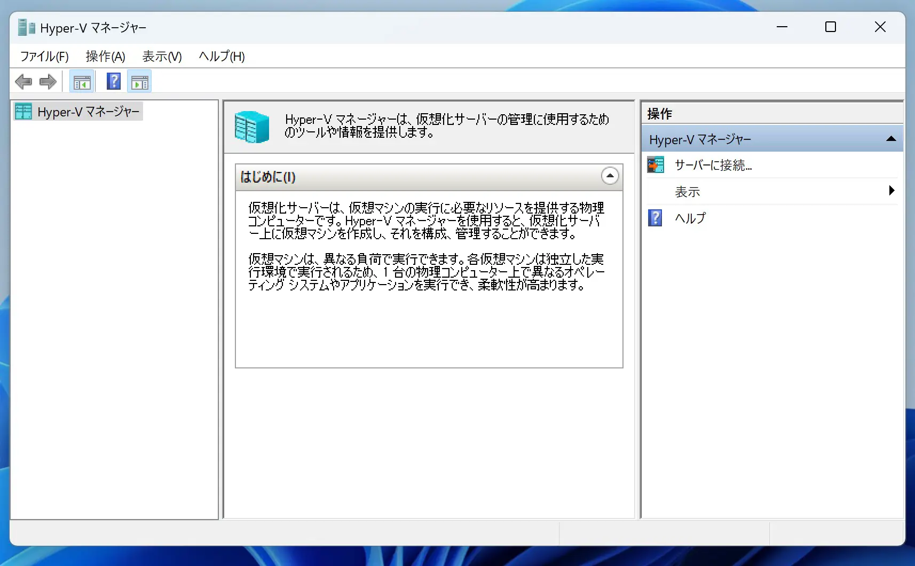Click the forward navigation arrow
The image size is (915, 566).
pos(48,81)
